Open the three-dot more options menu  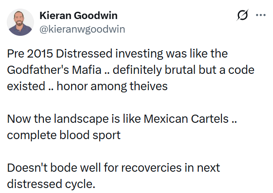261,15
